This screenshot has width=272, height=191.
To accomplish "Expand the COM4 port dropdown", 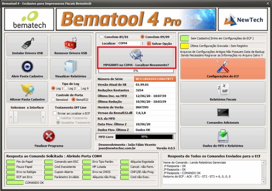I will pyautogui.click(x=142, y=44).
